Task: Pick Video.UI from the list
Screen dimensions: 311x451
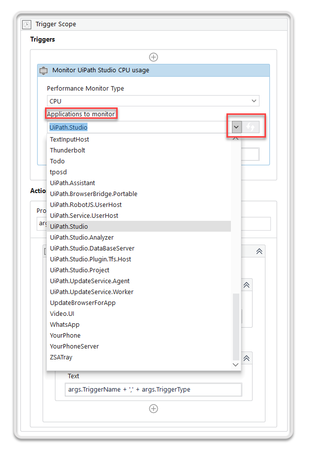Action: tap(139, 314)
